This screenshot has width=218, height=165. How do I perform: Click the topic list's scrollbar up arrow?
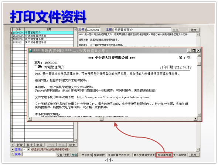75,29
